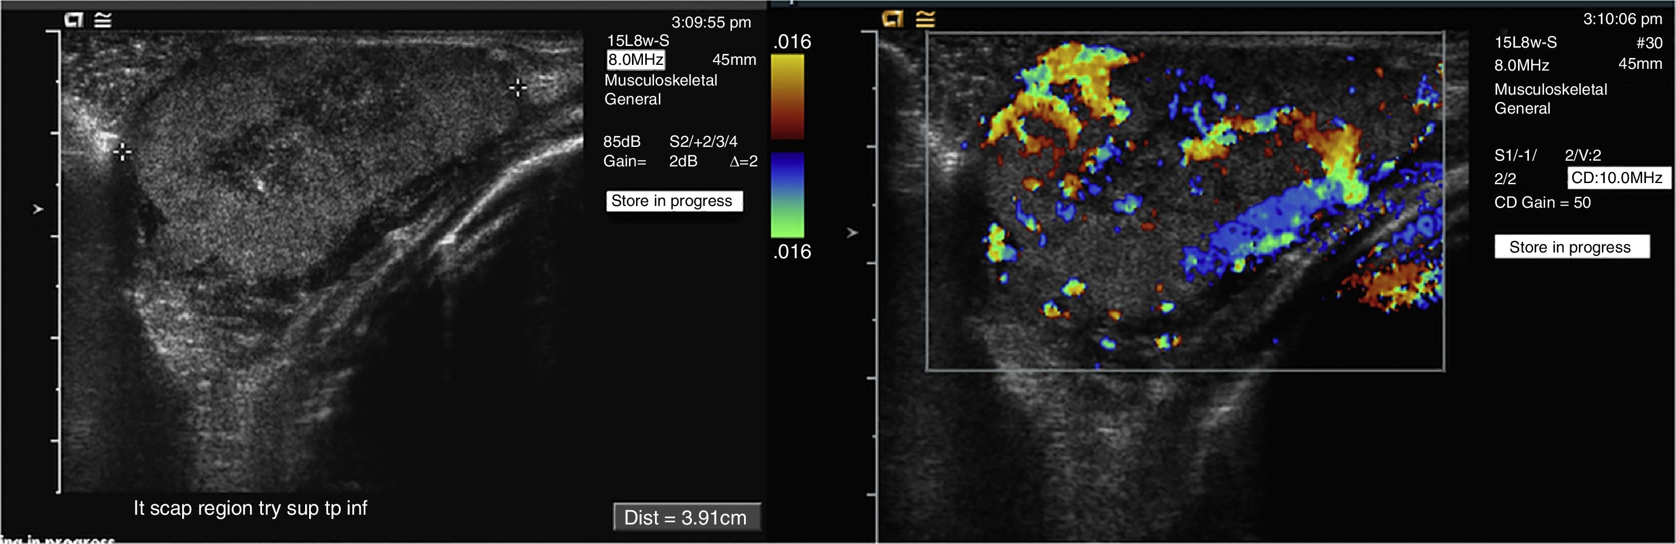The image size is (1676, 544).
Task: Click the CD Gain = 50 setting
Action: [1542, 203]
